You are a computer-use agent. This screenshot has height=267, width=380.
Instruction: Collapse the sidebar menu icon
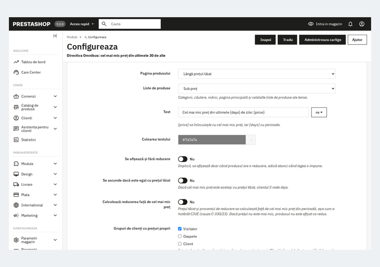(x=55, y=36)
